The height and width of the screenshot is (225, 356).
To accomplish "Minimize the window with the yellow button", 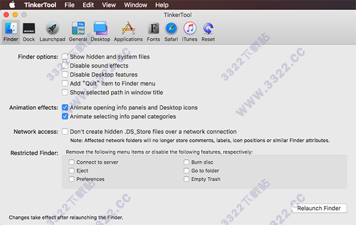I will pyautogui.click(x=15, y=15).
